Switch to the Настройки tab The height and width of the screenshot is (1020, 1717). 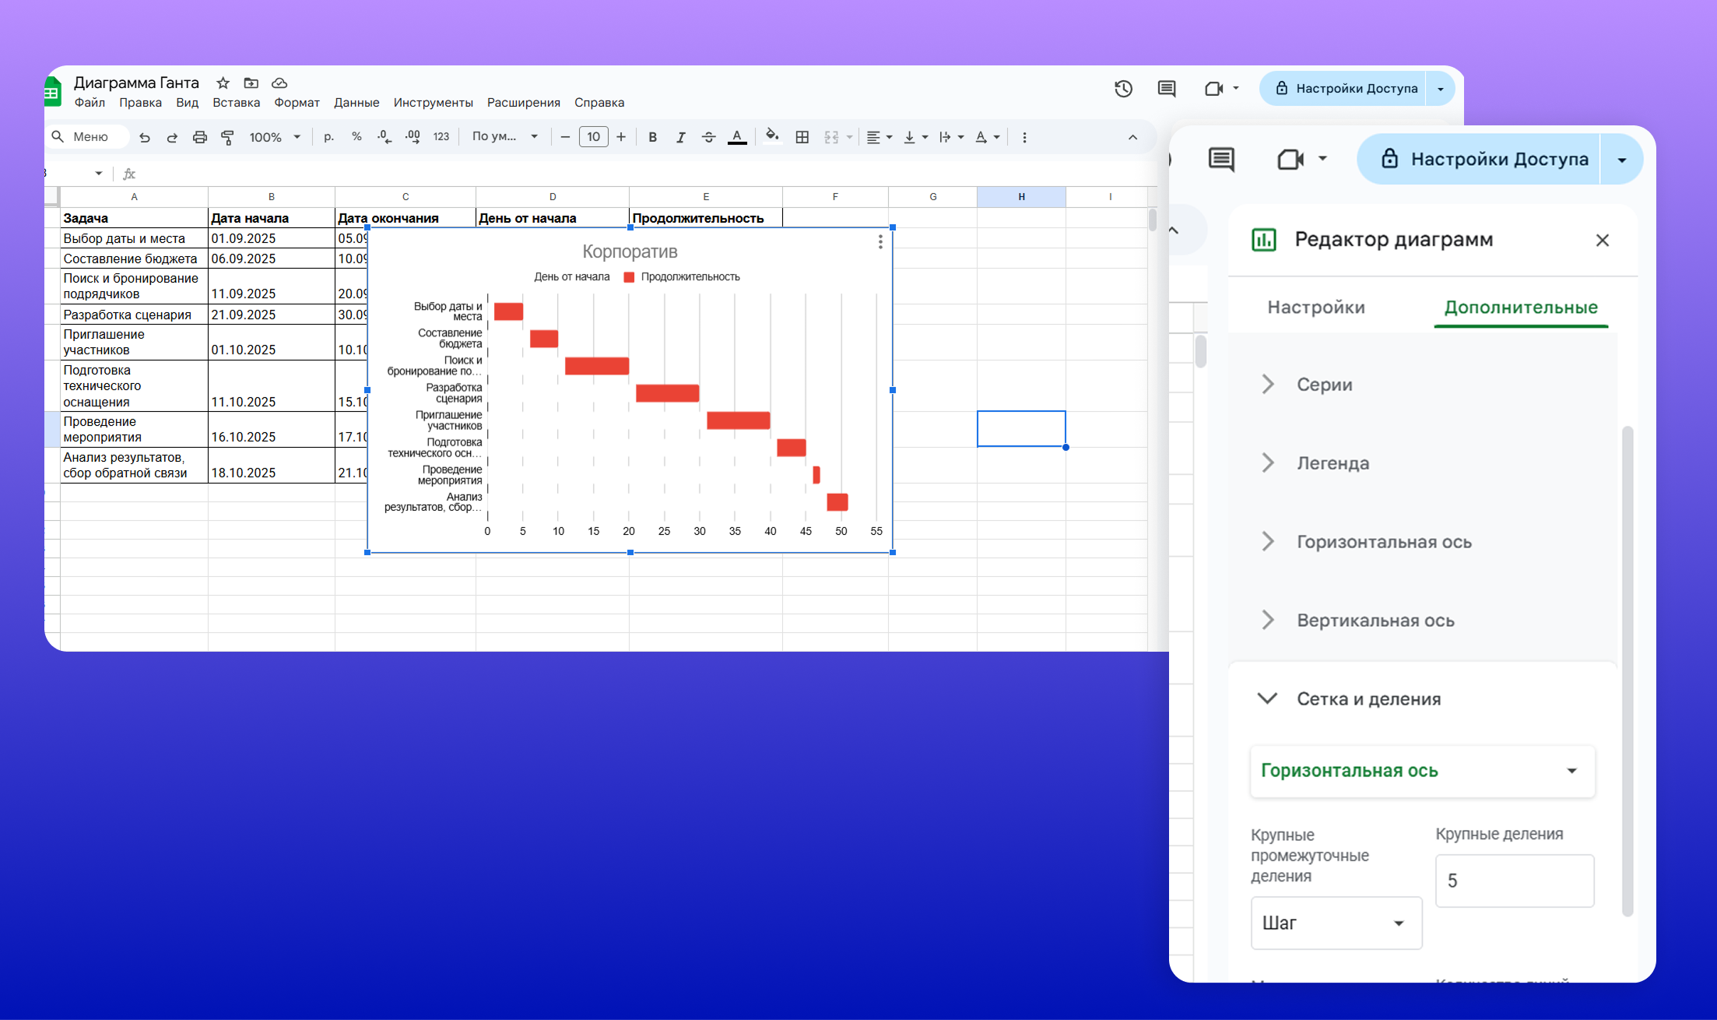pos(1316,308)
